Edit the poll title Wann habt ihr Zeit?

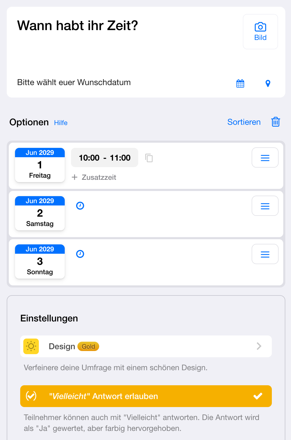(78, 26)
